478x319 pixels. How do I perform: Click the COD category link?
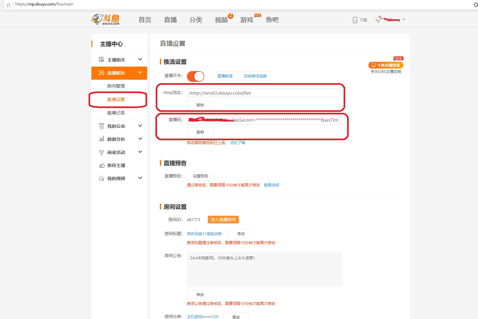click(x=215, y=316)
